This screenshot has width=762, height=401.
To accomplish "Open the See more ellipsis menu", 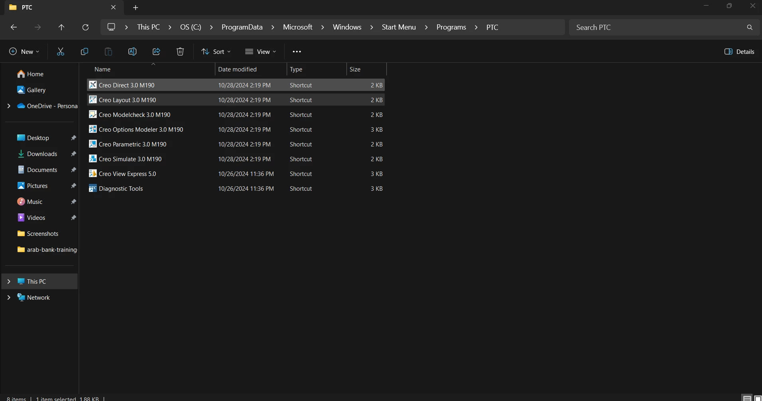I will 297,51.
